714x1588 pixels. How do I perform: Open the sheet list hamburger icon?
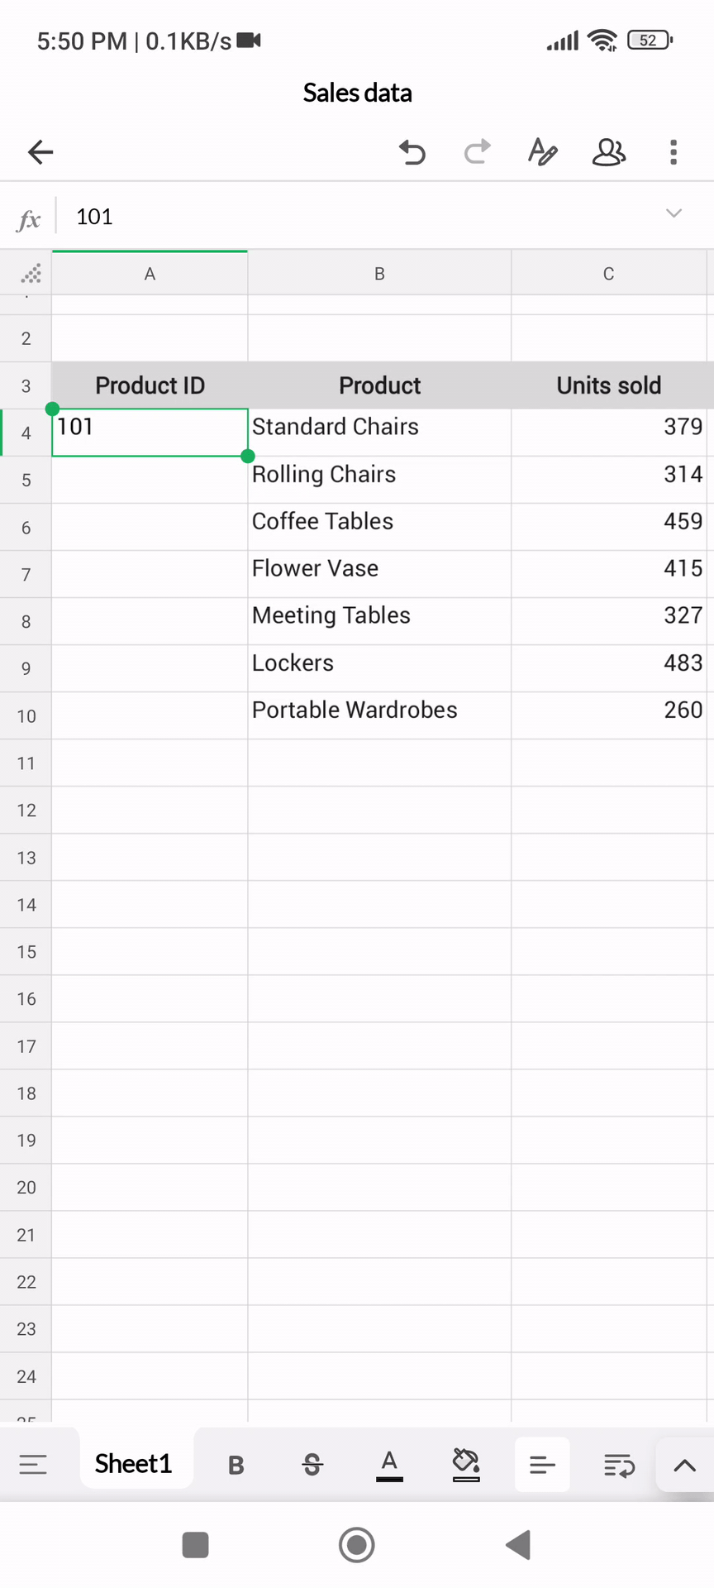(x=33, y=1465)
